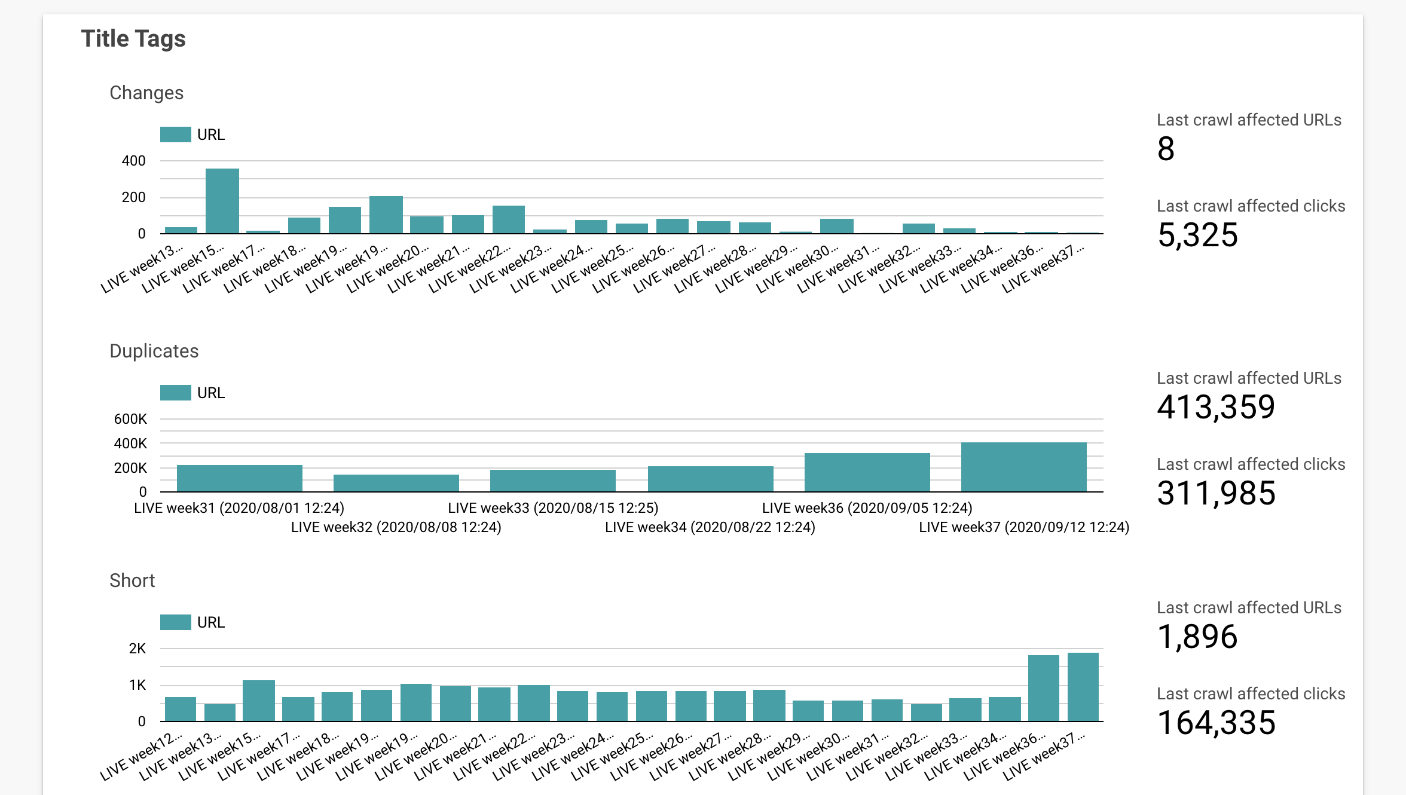Select the LIVE week37 bar in Duplicates chart
The width and height of the screenshot is (1406, 795).
click(1024, 467)
